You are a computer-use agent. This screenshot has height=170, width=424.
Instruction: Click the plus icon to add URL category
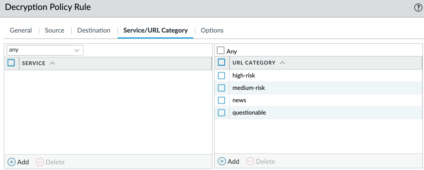222,161
